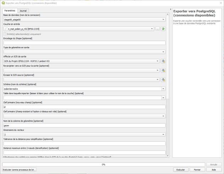
Task: Open Couche en entrée layer dropdown
Action: tap(79, 29)
